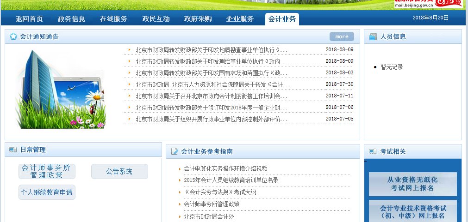The image size is (468, 222).
Task: Click the monitor icon beside 考试相关
Action: (x=373, y=151)
